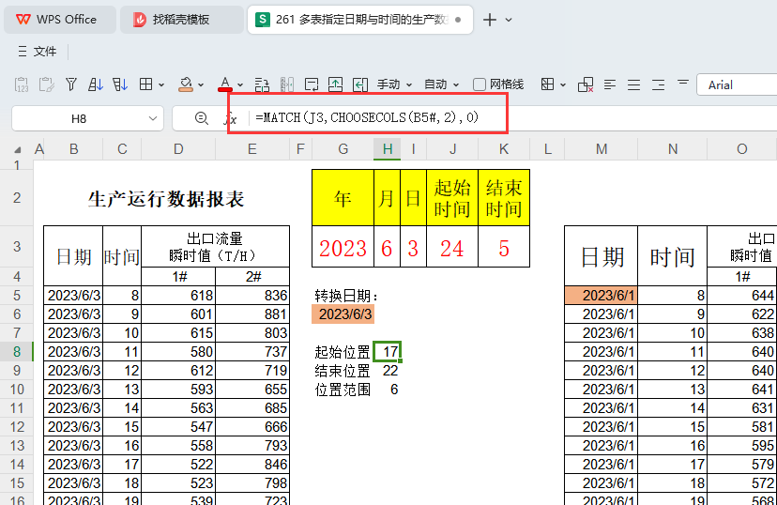Image resolution: width=777 pixels, height=505 pixels.
Task: Click the year value 2023 cell
Action: 343,247
